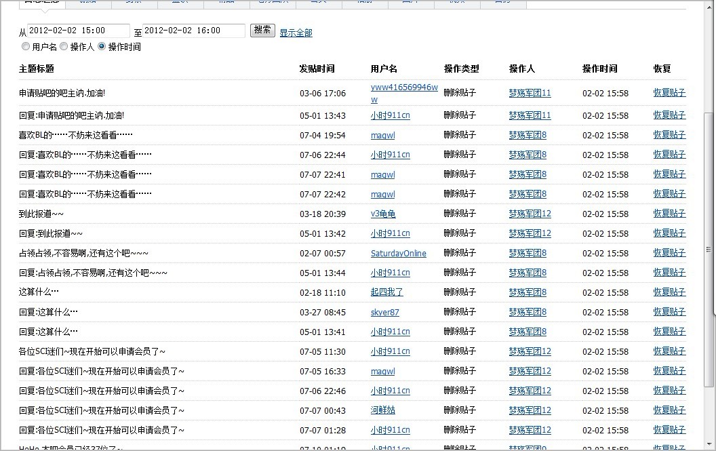716x451 pixels.
Task: Open user skyer87 link
Action: pos(385,312)
